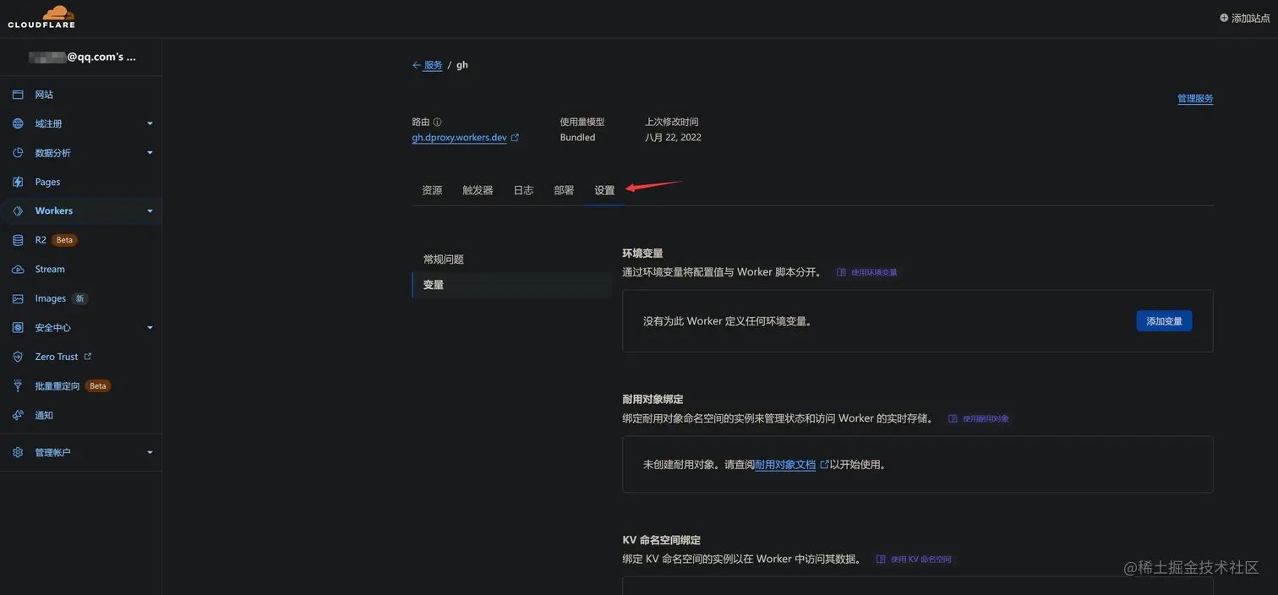Open the 部署 tab

(x=564, y=190)
